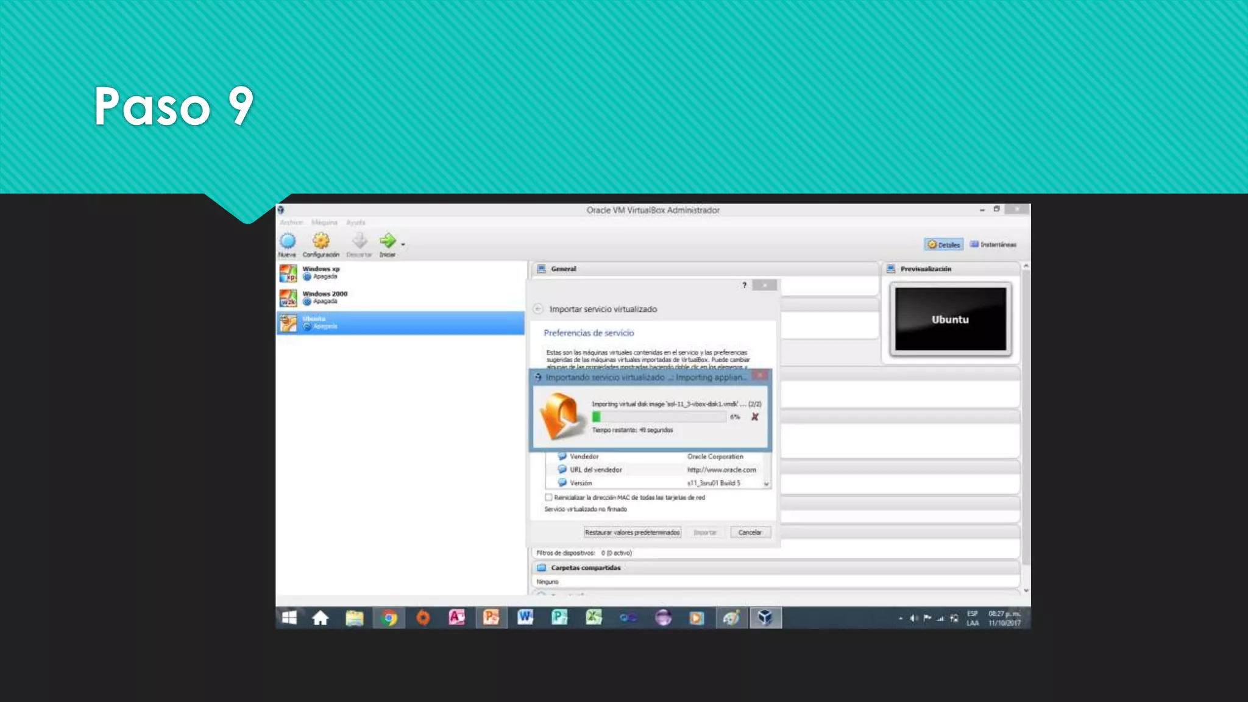This screenshot has width=1248, height=702.
Task: Open Chrome from the Windows taskbar
Action: [389, 618]
